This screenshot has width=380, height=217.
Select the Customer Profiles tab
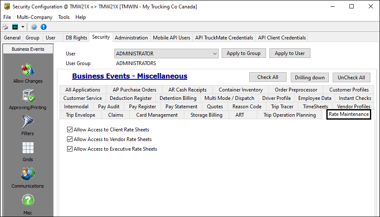[349, 89]
